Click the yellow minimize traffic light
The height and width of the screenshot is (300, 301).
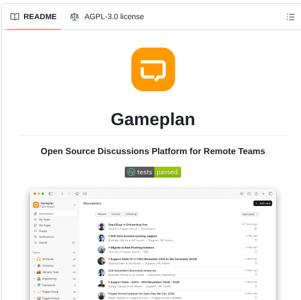click(39, 193)
